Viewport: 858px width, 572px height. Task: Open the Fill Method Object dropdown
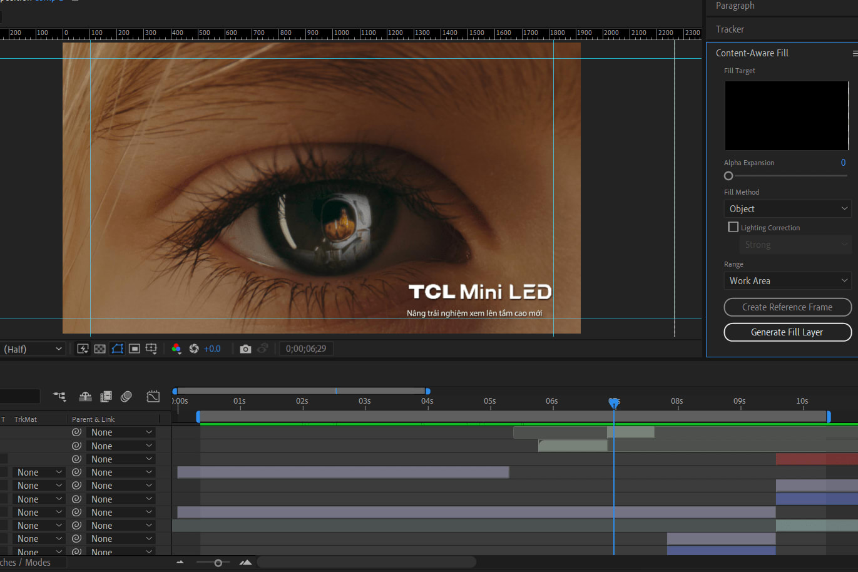(x=787, y=209)
